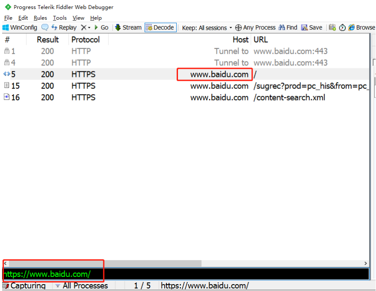Open the Help menu

tap(96, 18)
